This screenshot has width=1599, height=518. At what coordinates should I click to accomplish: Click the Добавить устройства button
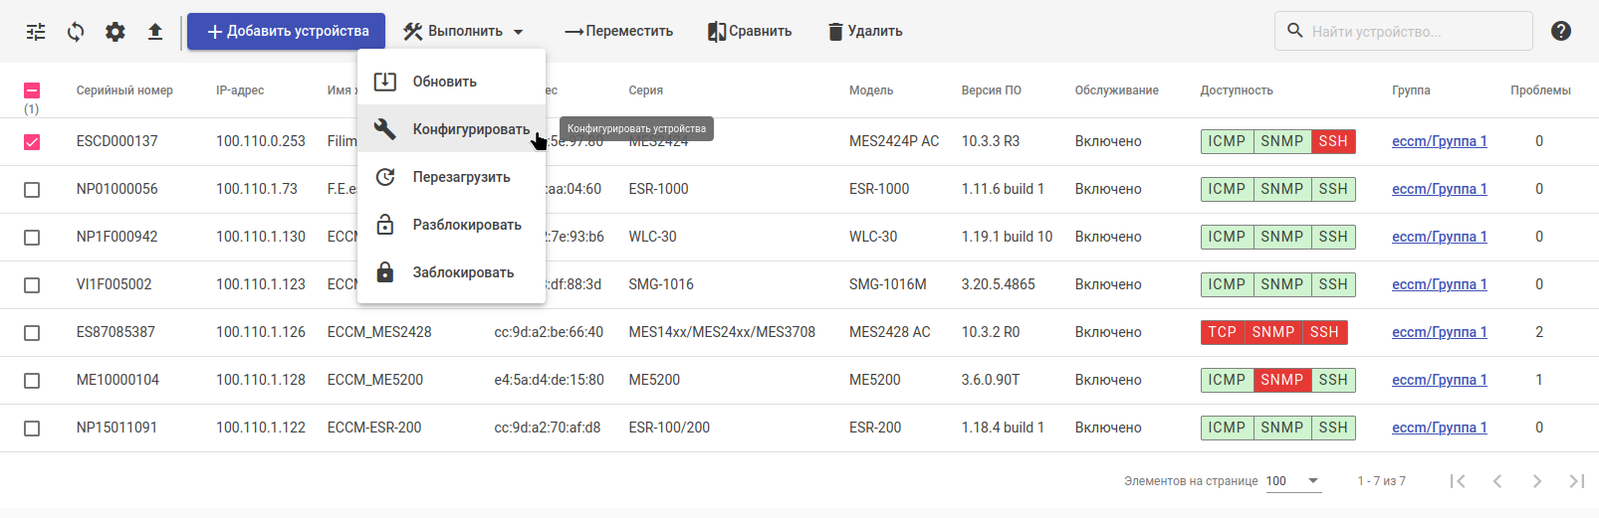287,32
